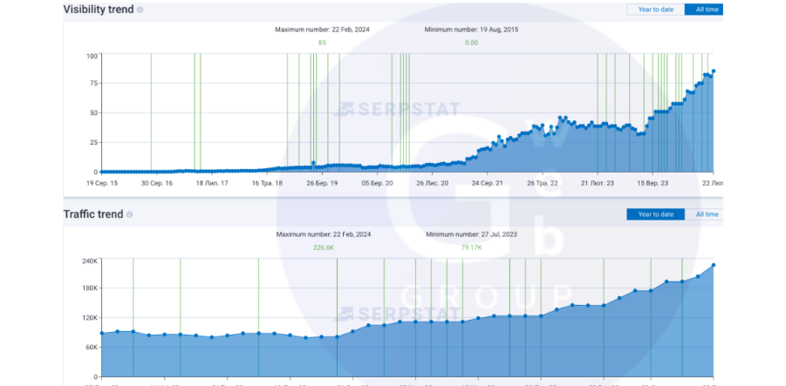The image size is (786, 386).
Task: Select All time in Visibility trend
Action: [x=703, y=10]
